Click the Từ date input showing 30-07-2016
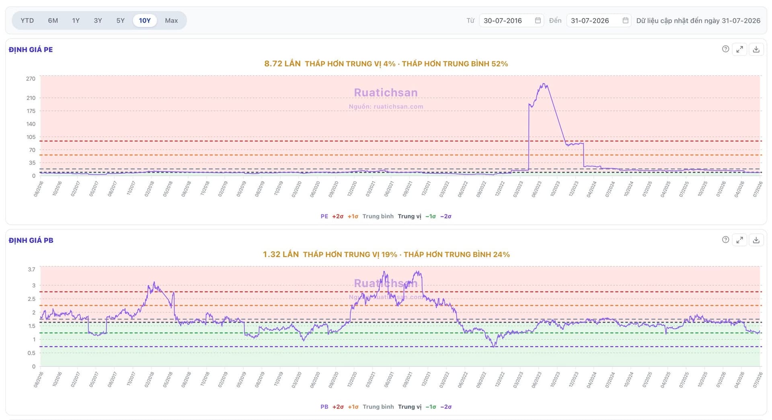Screen dimensions: 772x420 point(511,21)
